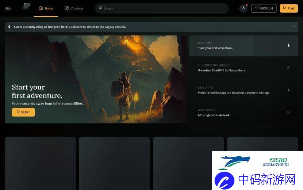Viewport: 303px width, 190px height.
Task: Open Subscription Perks item
Action: (x=243, y=68)
